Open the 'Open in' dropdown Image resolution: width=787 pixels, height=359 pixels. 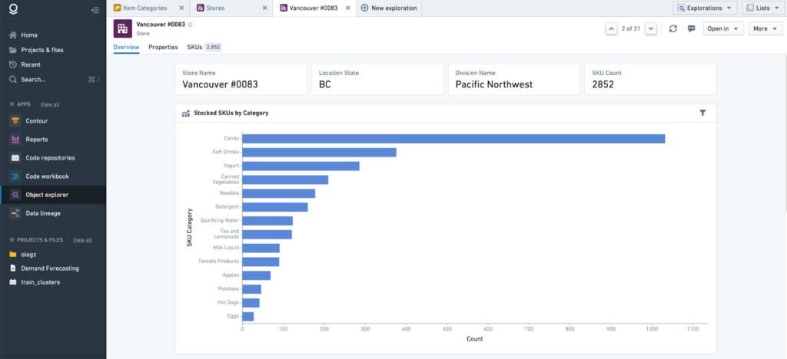[x=722, y=28]
